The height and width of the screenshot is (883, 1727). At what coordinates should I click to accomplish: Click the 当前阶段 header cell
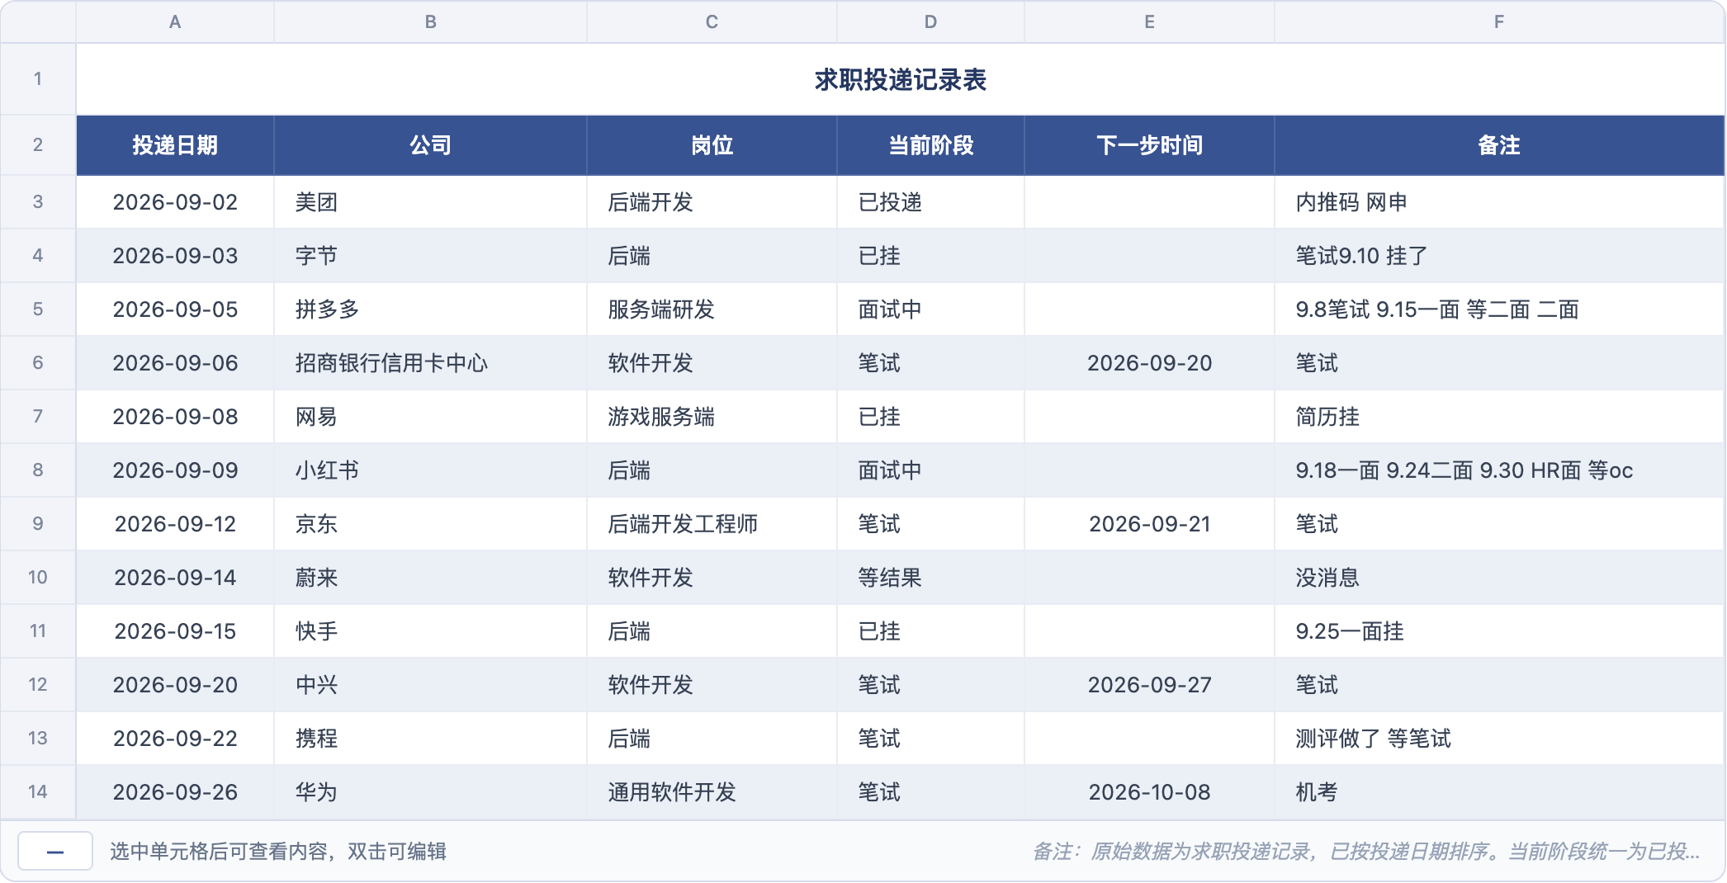click(930, 145)
